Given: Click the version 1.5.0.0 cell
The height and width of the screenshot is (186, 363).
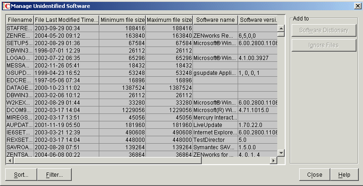Looking at the screenshot, I should click(x=258, y=147).
